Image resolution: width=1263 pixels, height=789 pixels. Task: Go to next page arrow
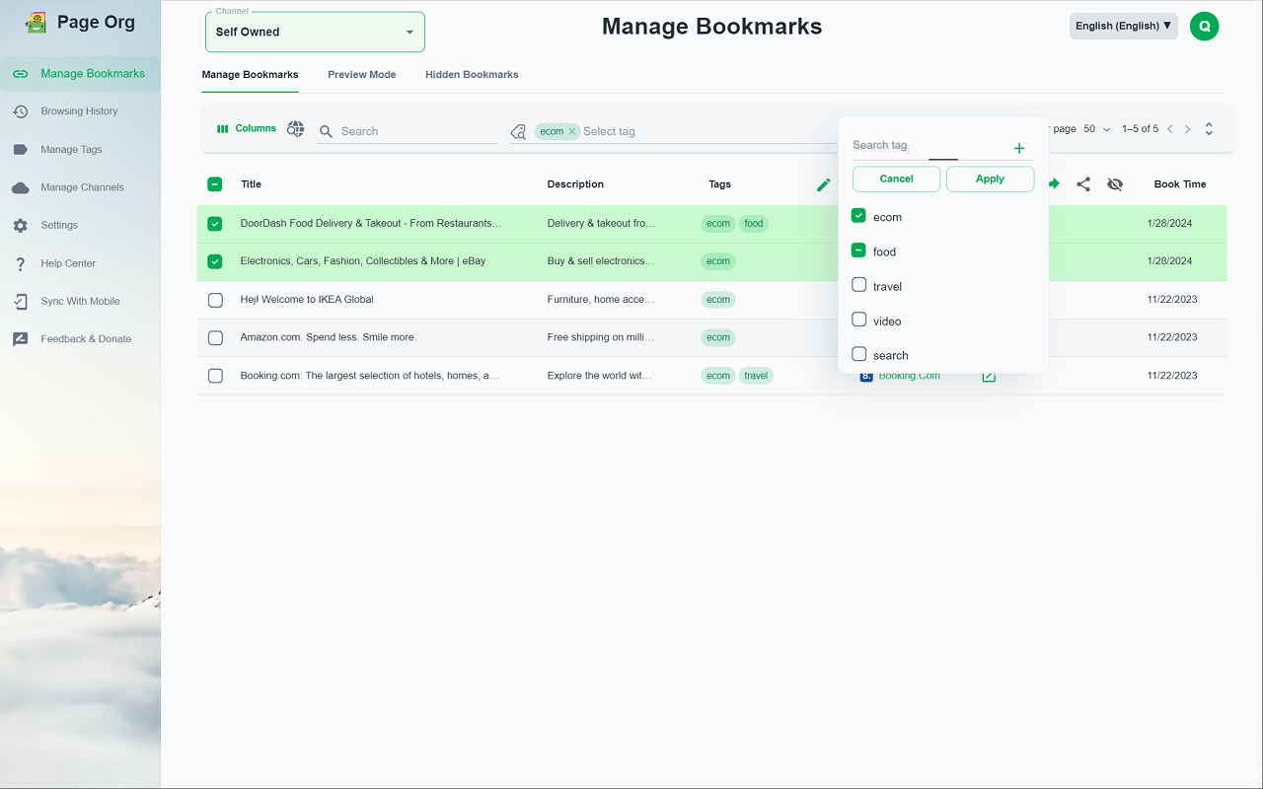1187,129
